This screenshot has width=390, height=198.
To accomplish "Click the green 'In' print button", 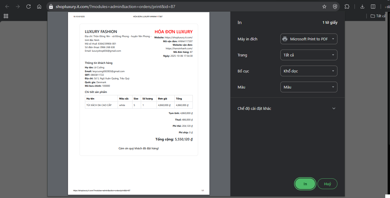I will (x=305, y=184).
